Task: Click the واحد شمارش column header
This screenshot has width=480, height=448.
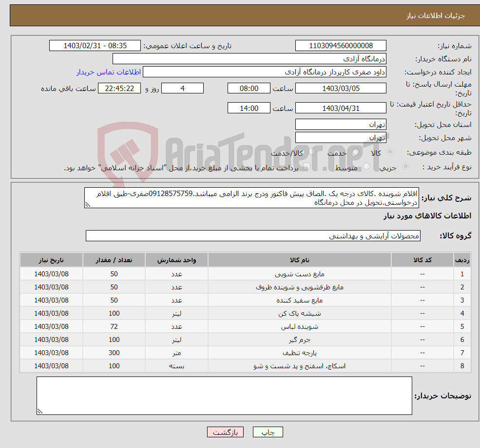Action: tap(176, 260)
